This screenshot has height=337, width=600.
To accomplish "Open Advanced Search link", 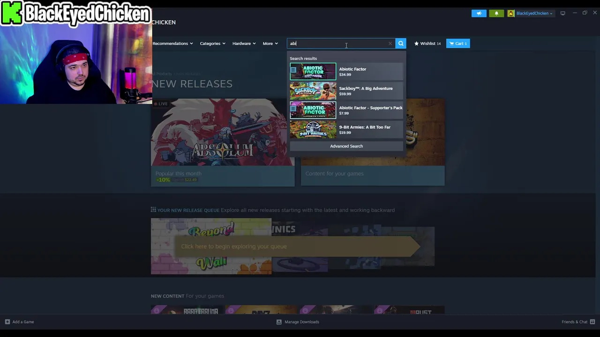I will pyautogui.click(x=346, y=146).
